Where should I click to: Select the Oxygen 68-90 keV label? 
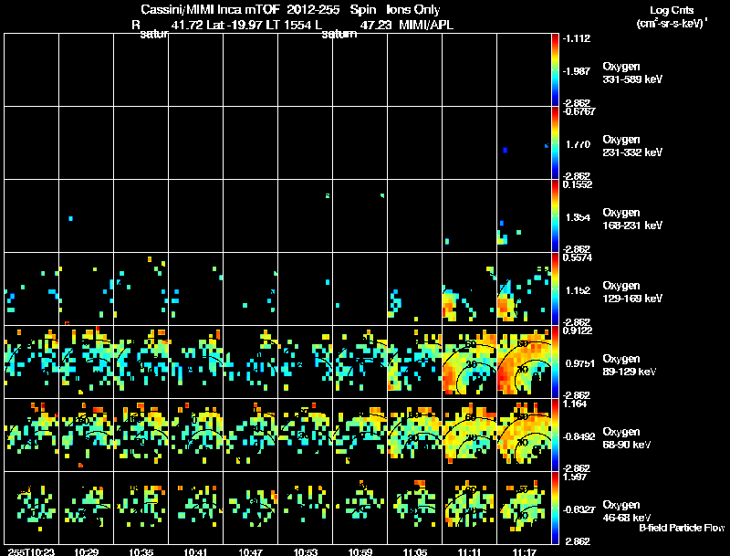(x=627, y=438)
